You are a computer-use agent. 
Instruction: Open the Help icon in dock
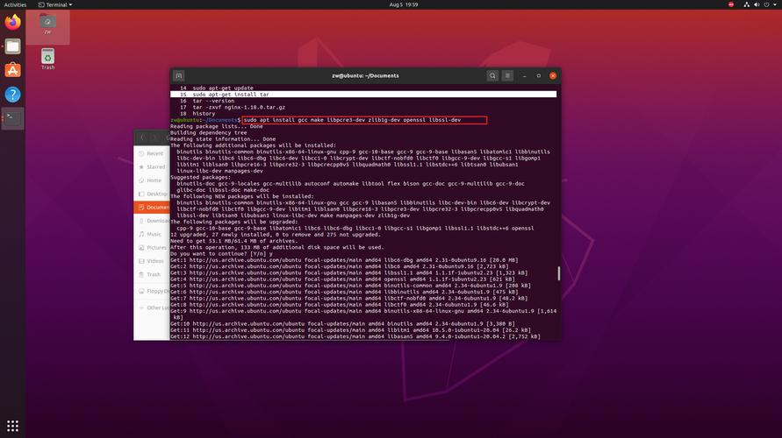(x=13, y=94)
